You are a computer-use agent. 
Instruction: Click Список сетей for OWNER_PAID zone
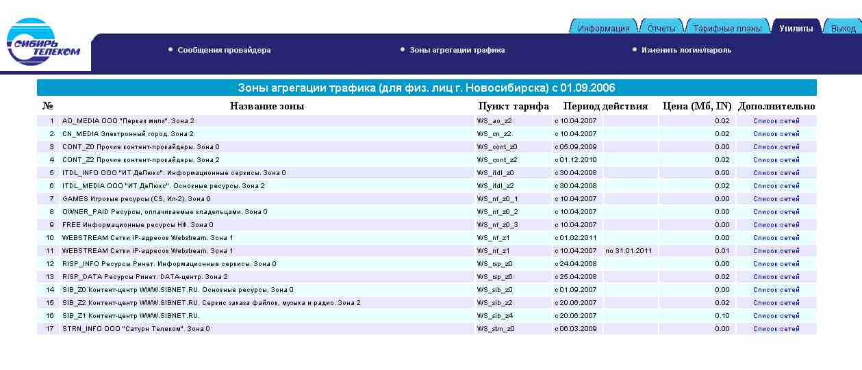click(776, 212)
